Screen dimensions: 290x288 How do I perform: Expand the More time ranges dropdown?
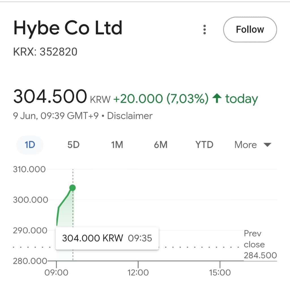pos(246,145)
